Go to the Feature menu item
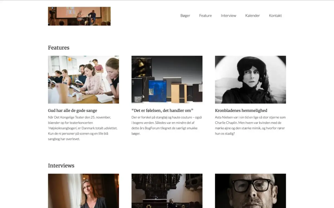Screen dimensions: 334x208 click(205, 16)
